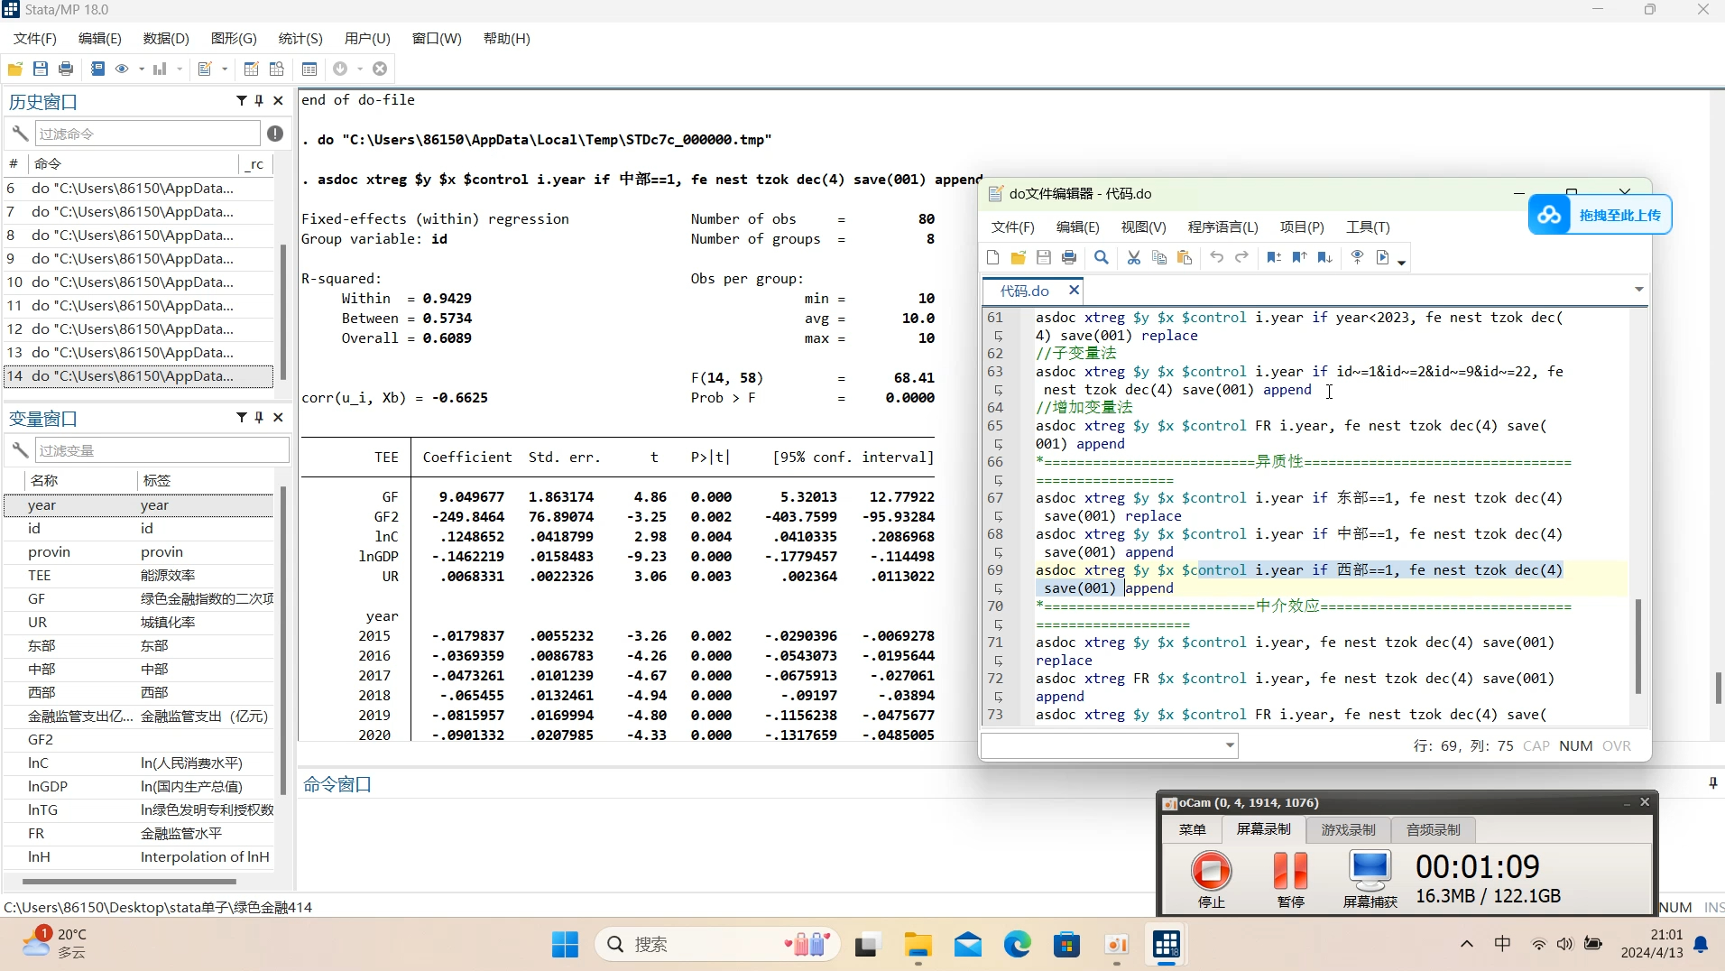The height and width of the screenshot is (971, 1725).
Task: Click the copy icon in the do-file editor toolbar
Action: click(x=1159, y=257)
